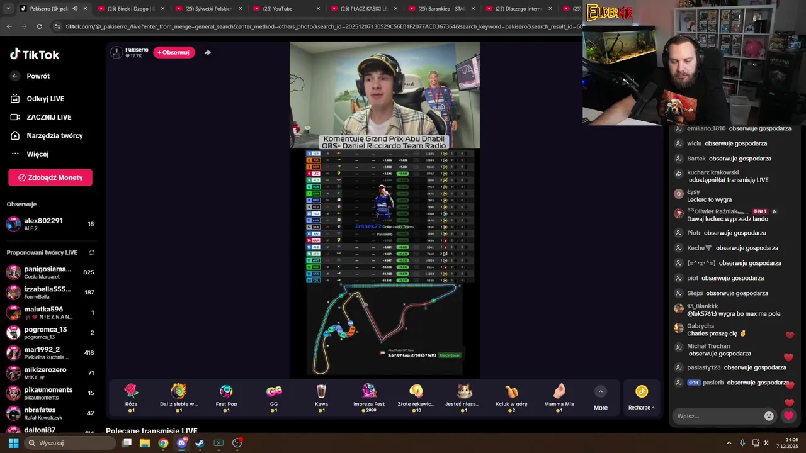Send the Jesteś niesa... gift
This screenshot has height=453, width=806.
click(464, 398)
